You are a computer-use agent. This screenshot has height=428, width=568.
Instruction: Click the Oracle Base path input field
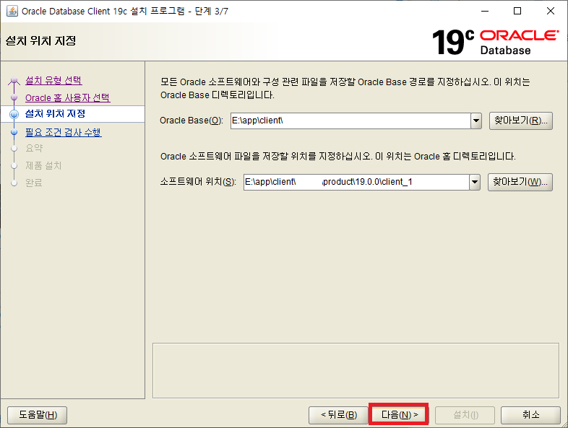350,121
